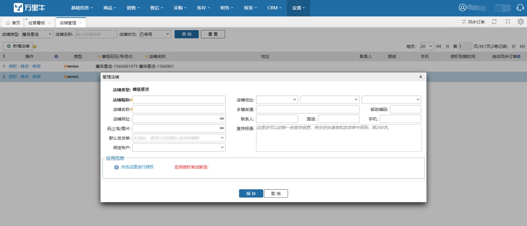Go to last page icon
This screenshot has height=226, width=527.
tap(523, 46)
